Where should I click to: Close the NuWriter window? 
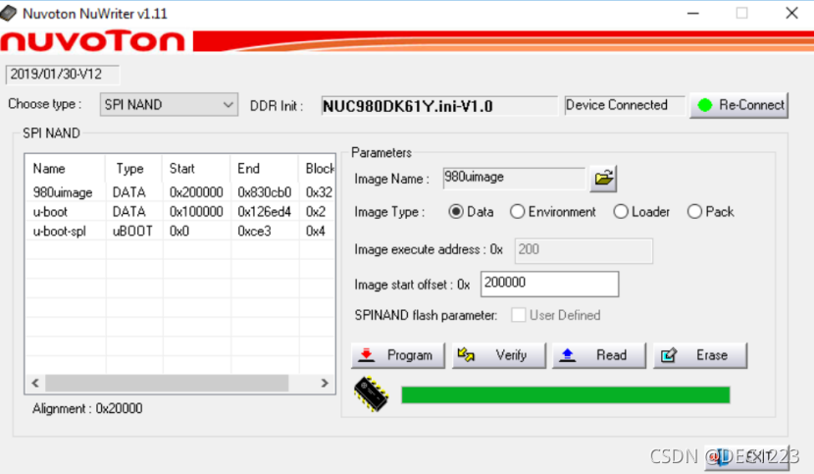point(791,13)
